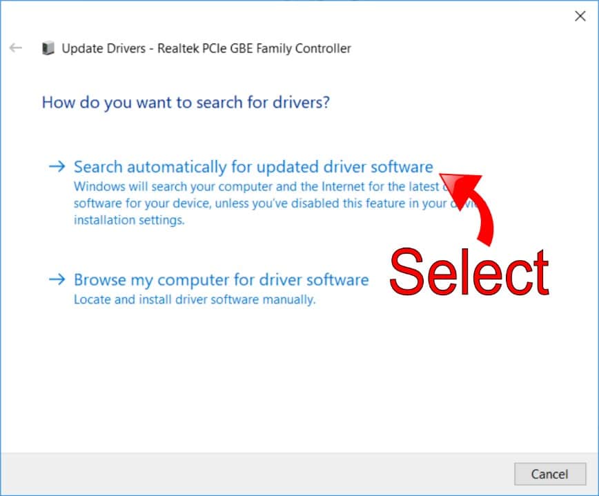Image resolution: width=599 pixels, height=496 pixels.
Task: Click the 'Windows will search your computer' description line
Action: (255, 186)
